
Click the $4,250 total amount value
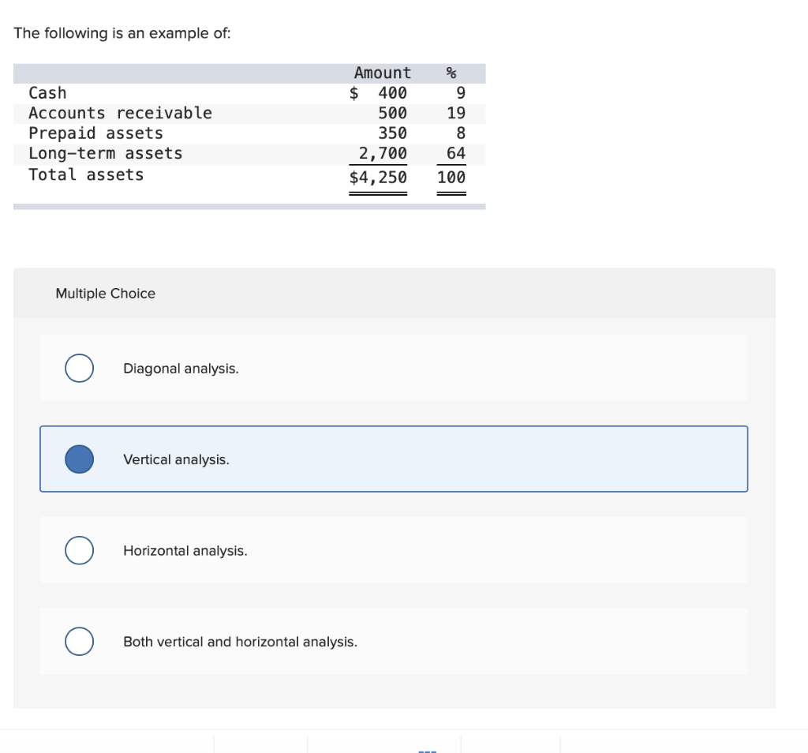(x=379, y=177)
